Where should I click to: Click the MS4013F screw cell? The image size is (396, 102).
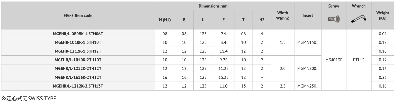click(x=333, y=60)
